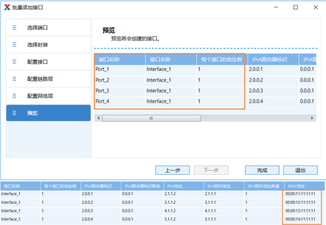Click the preview table's horizontal scrollbar thumb

[x=152, y=118]
